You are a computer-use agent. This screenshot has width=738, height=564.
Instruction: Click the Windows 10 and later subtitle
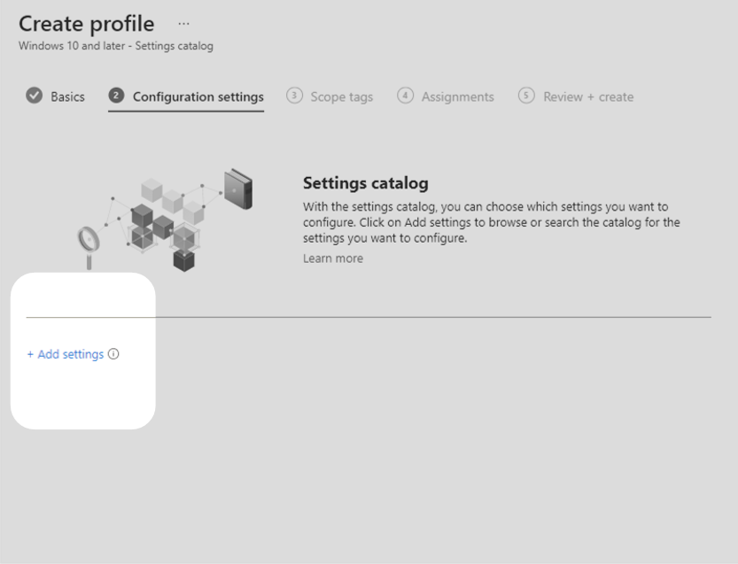tap(115, 46)
